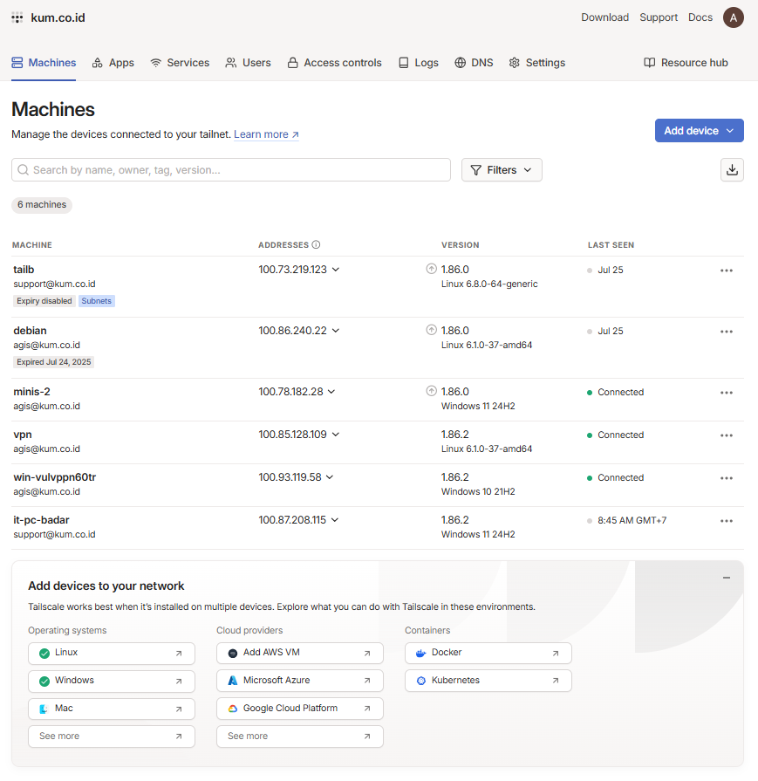Open the user avatar account menu
This screenshot has height=781, width=758.
(733, 17)
